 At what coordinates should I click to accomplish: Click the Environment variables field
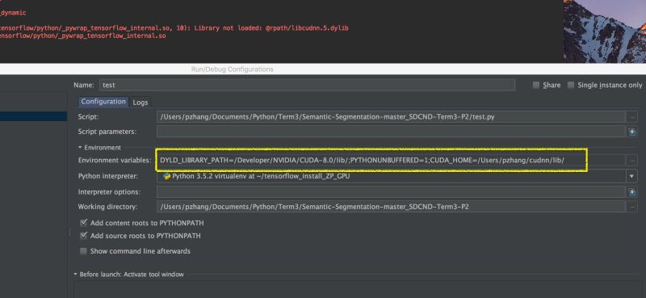pyautogui.click(x=391, y=160)
